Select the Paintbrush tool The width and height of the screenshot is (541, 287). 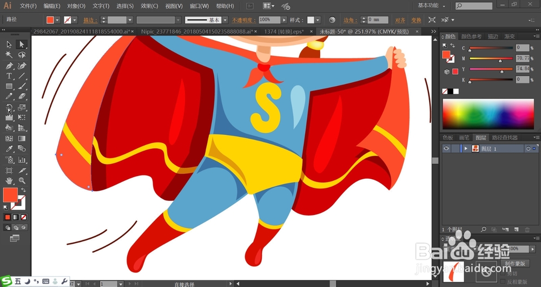click(x=22, y=86)
